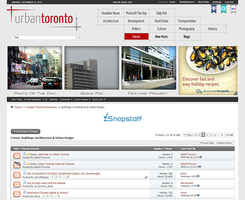
Task: Open the Urban Toronto Rules Of Conduct thread
Action: pyautogui.click(x=56, y=164)
